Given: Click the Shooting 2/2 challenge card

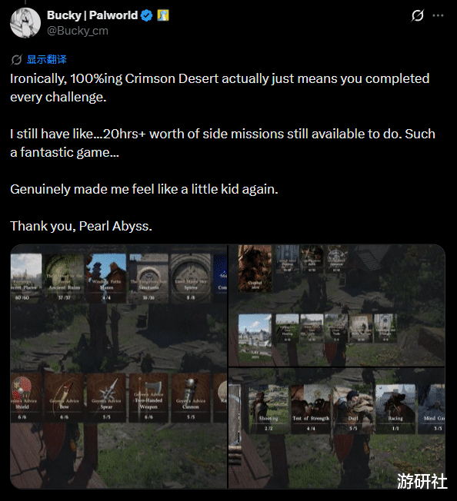Looking at the screenshot, I should (x=269, y=410).
